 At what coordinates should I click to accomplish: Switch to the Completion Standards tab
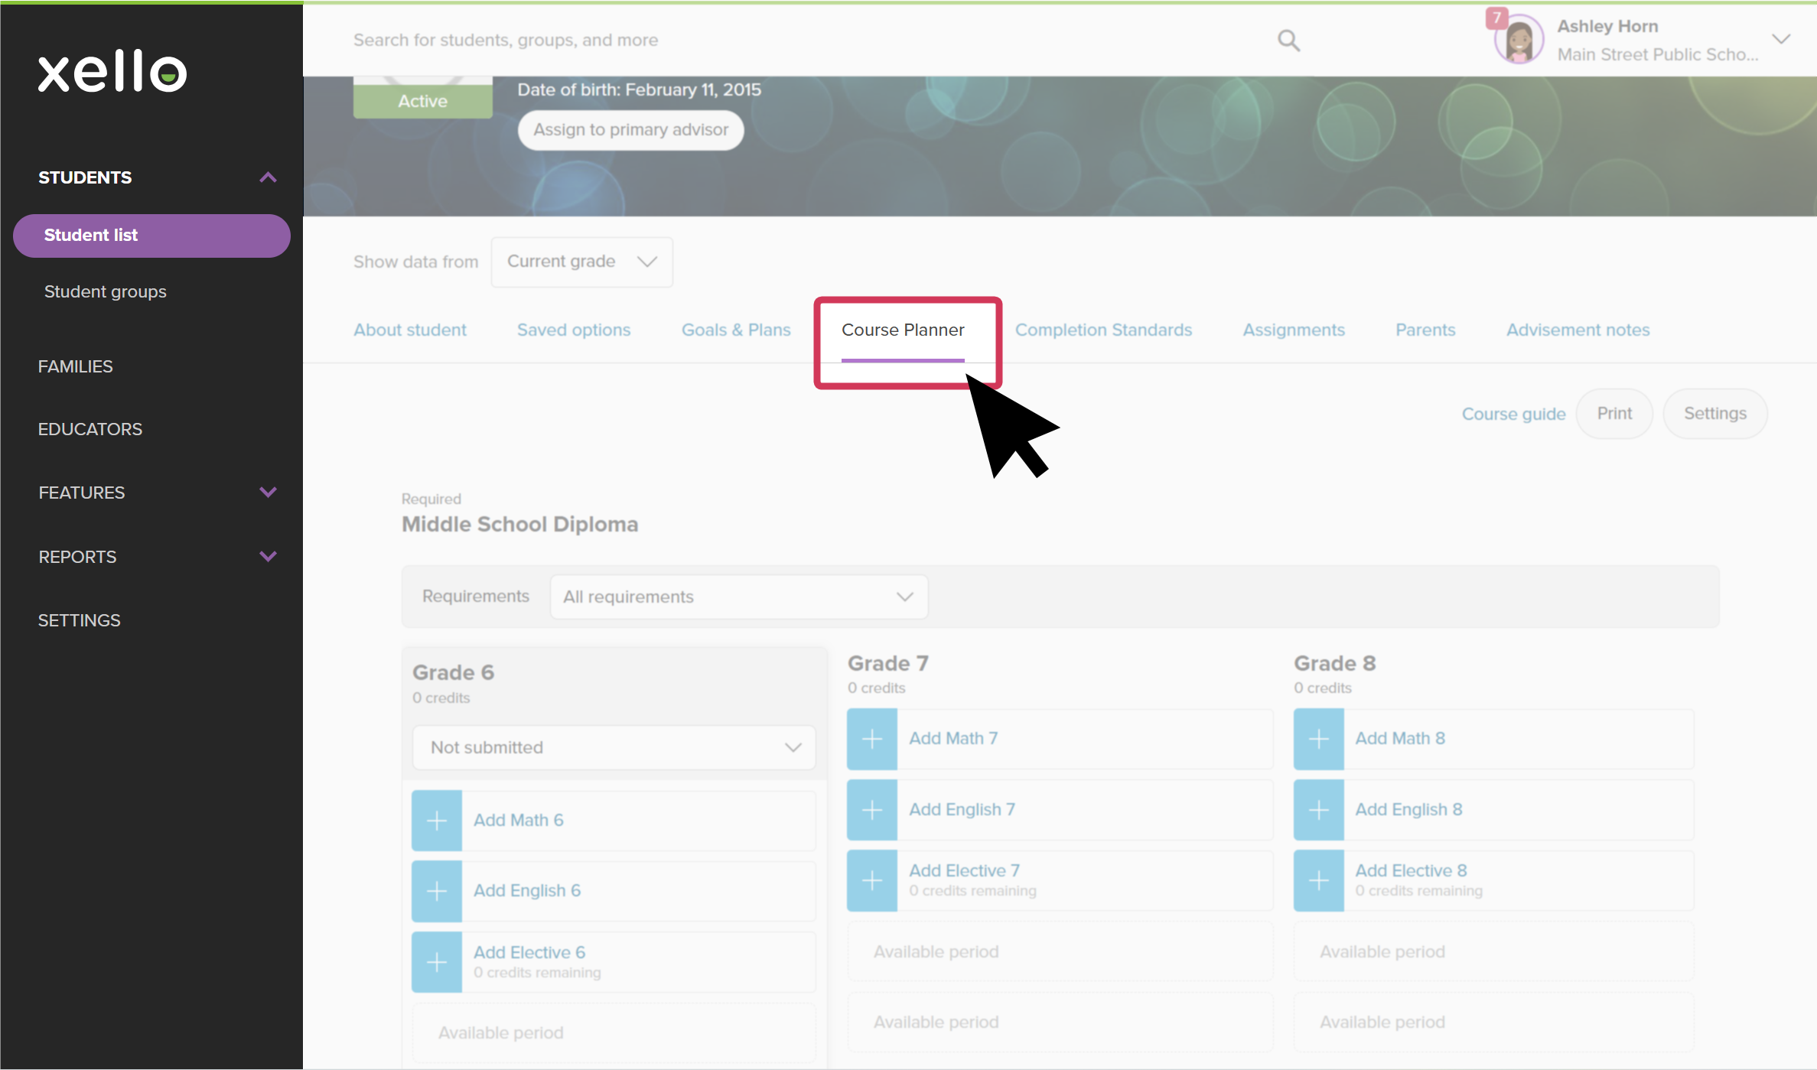(1103, 330)
